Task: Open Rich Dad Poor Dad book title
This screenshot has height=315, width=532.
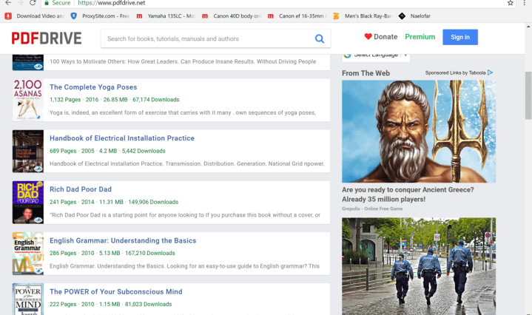Action: click(80, 189)
